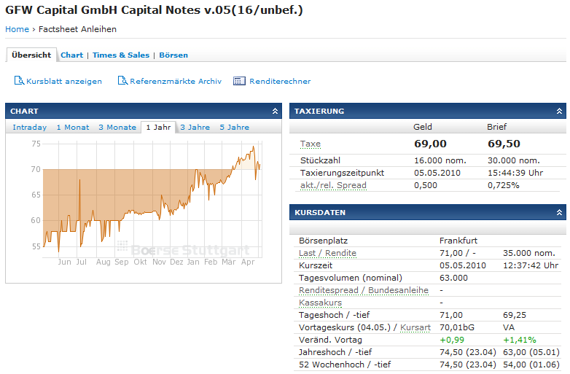This screenshot has width=570, height=374.
Task: Click the akt./rel. Spread link
Action: click(333, 185)
